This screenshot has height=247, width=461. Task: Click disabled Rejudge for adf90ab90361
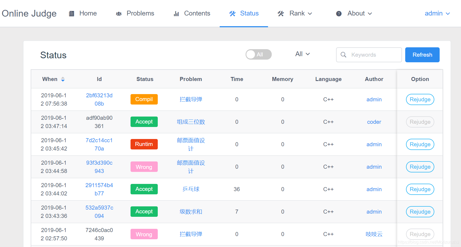420,122
